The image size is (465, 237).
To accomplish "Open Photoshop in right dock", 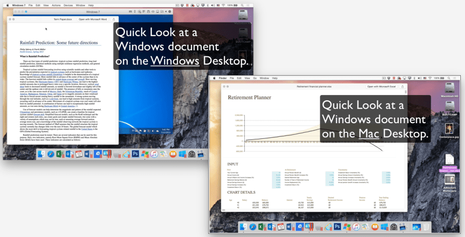I will coord(337,227).
